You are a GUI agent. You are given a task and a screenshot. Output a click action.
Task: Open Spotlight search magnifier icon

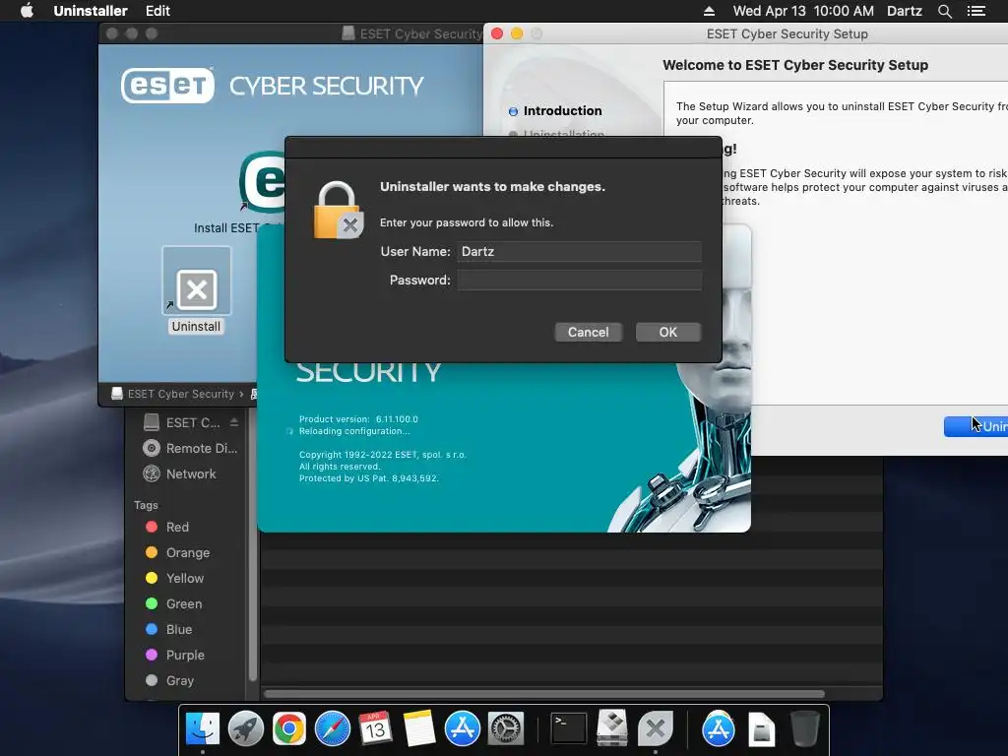(x=944, y=11)
